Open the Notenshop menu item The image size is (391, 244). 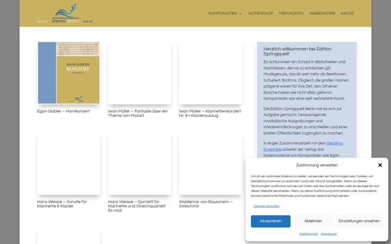[x=261, y=14]
